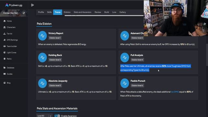Click the Full Analysis eidolon icon

point(124,58)
